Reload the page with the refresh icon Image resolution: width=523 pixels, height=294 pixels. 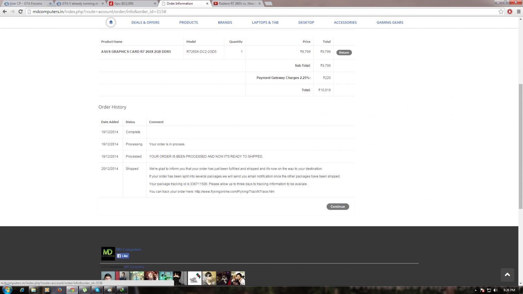[20, 11]
